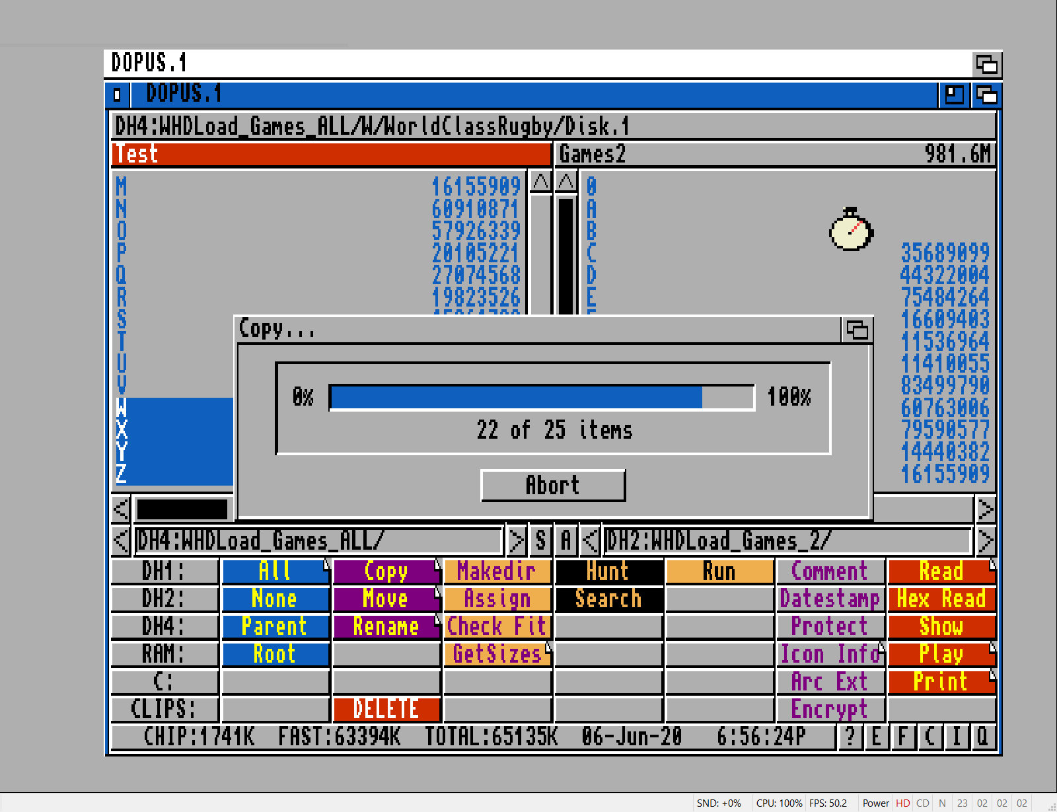Screen dimensions: 1057x812
Task: Click the GetSizes button
Action: click(x=497, y=654)
